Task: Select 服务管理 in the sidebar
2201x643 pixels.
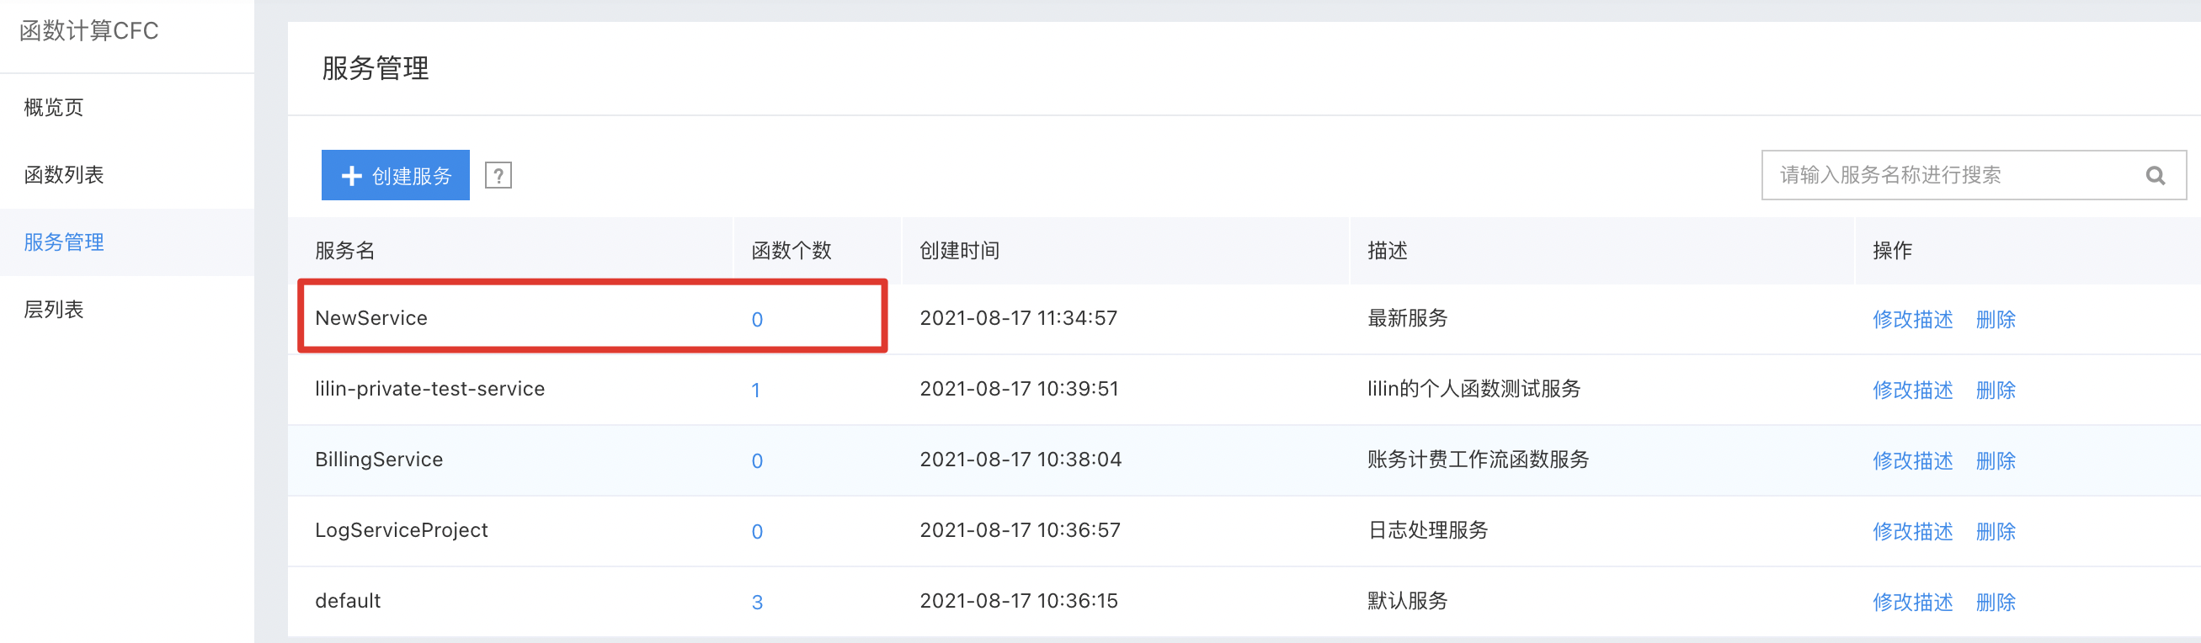Action: coord(64,242)
